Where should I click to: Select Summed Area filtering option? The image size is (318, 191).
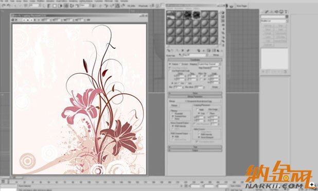click(173, 116)
